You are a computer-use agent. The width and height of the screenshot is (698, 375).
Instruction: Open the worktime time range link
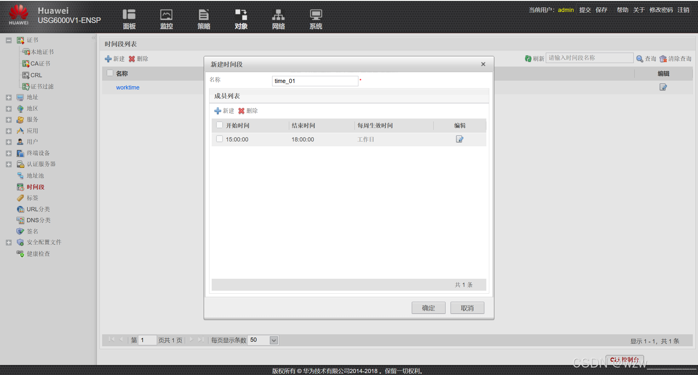click(128, 88)
